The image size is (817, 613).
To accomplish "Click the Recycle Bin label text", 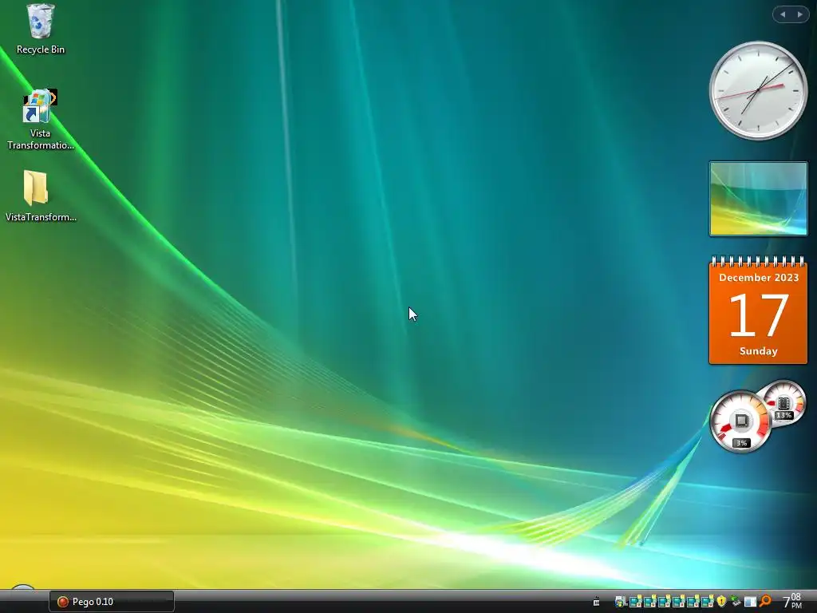I will pyautogui.click(x=41, y=49).
